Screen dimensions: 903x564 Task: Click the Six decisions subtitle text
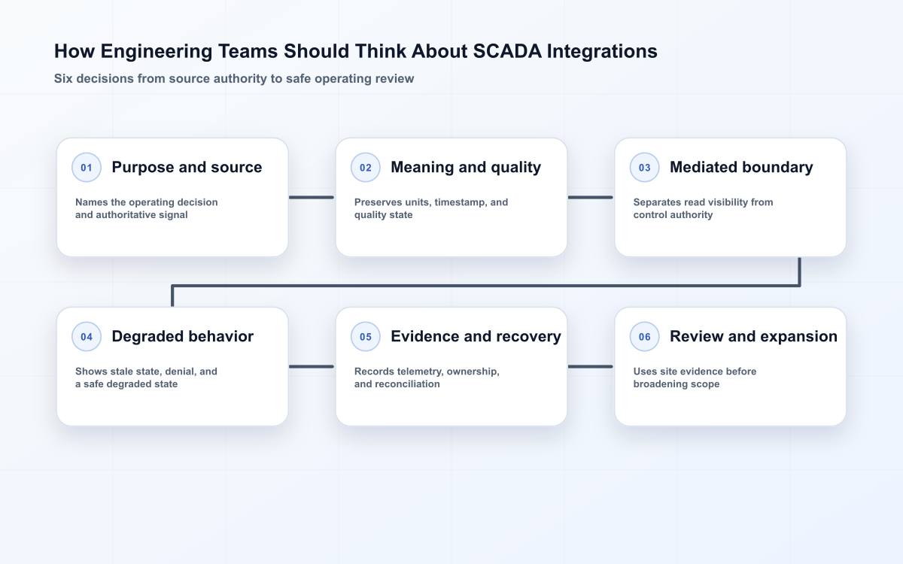(x=234, y=78)
